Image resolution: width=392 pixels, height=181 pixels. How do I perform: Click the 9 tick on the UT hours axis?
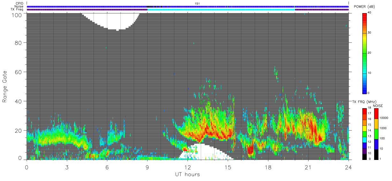[x=147, y=167]
